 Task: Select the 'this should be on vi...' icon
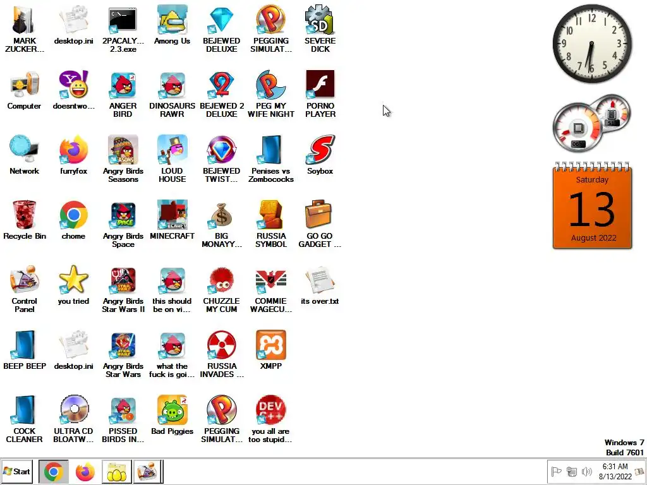(172, 289)
